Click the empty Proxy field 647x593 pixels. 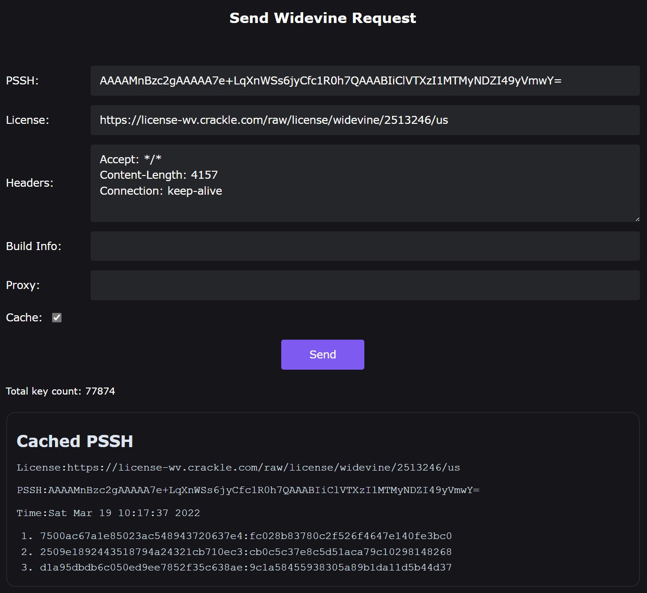coord(365,285)
